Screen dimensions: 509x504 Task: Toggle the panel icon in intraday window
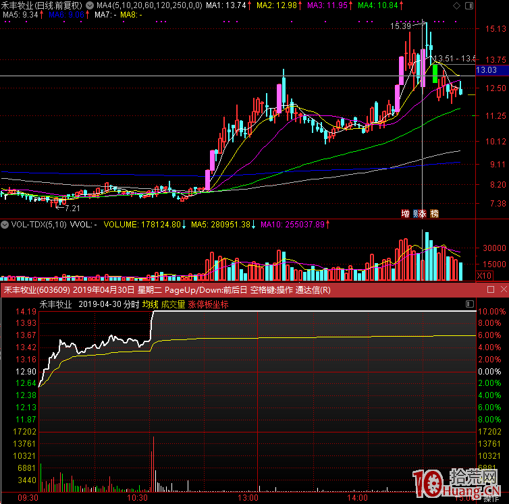470,304
